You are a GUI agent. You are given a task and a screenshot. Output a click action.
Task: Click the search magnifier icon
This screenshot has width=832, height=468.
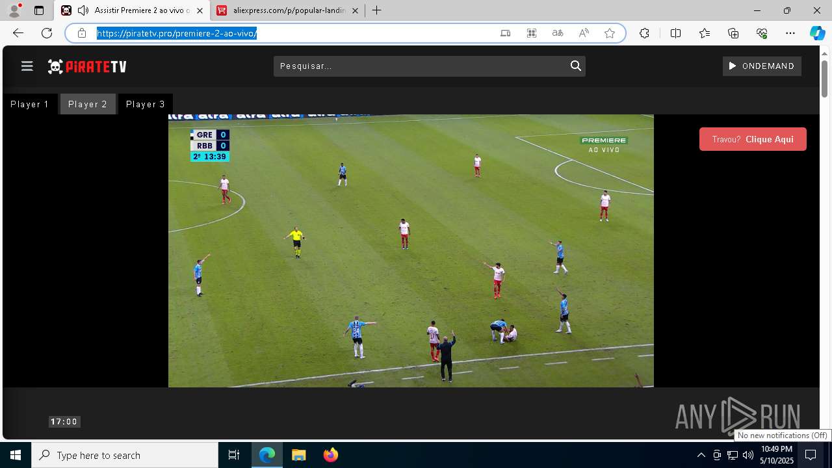[x=575, y=66]
